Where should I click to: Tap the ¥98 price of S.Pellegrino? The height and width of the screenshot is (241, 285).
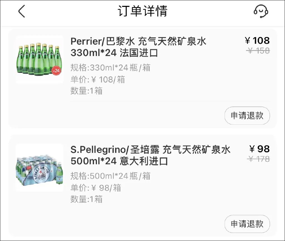(x=260, y=149)
